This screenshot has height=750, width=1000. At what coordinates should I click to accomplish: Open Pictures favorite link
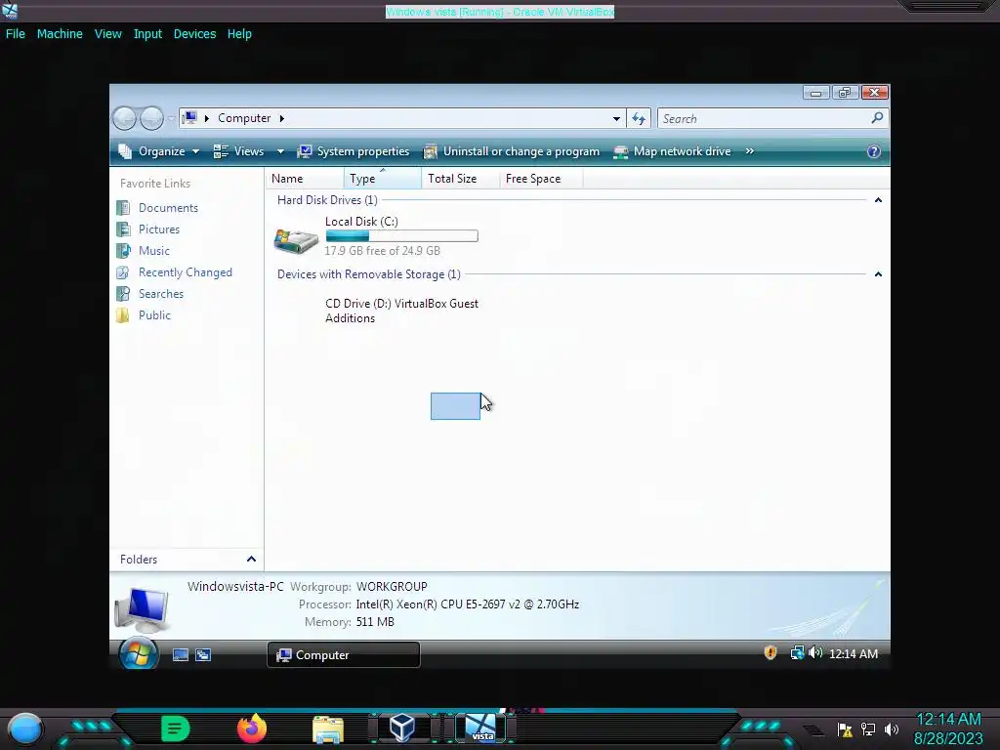point(159,229)
